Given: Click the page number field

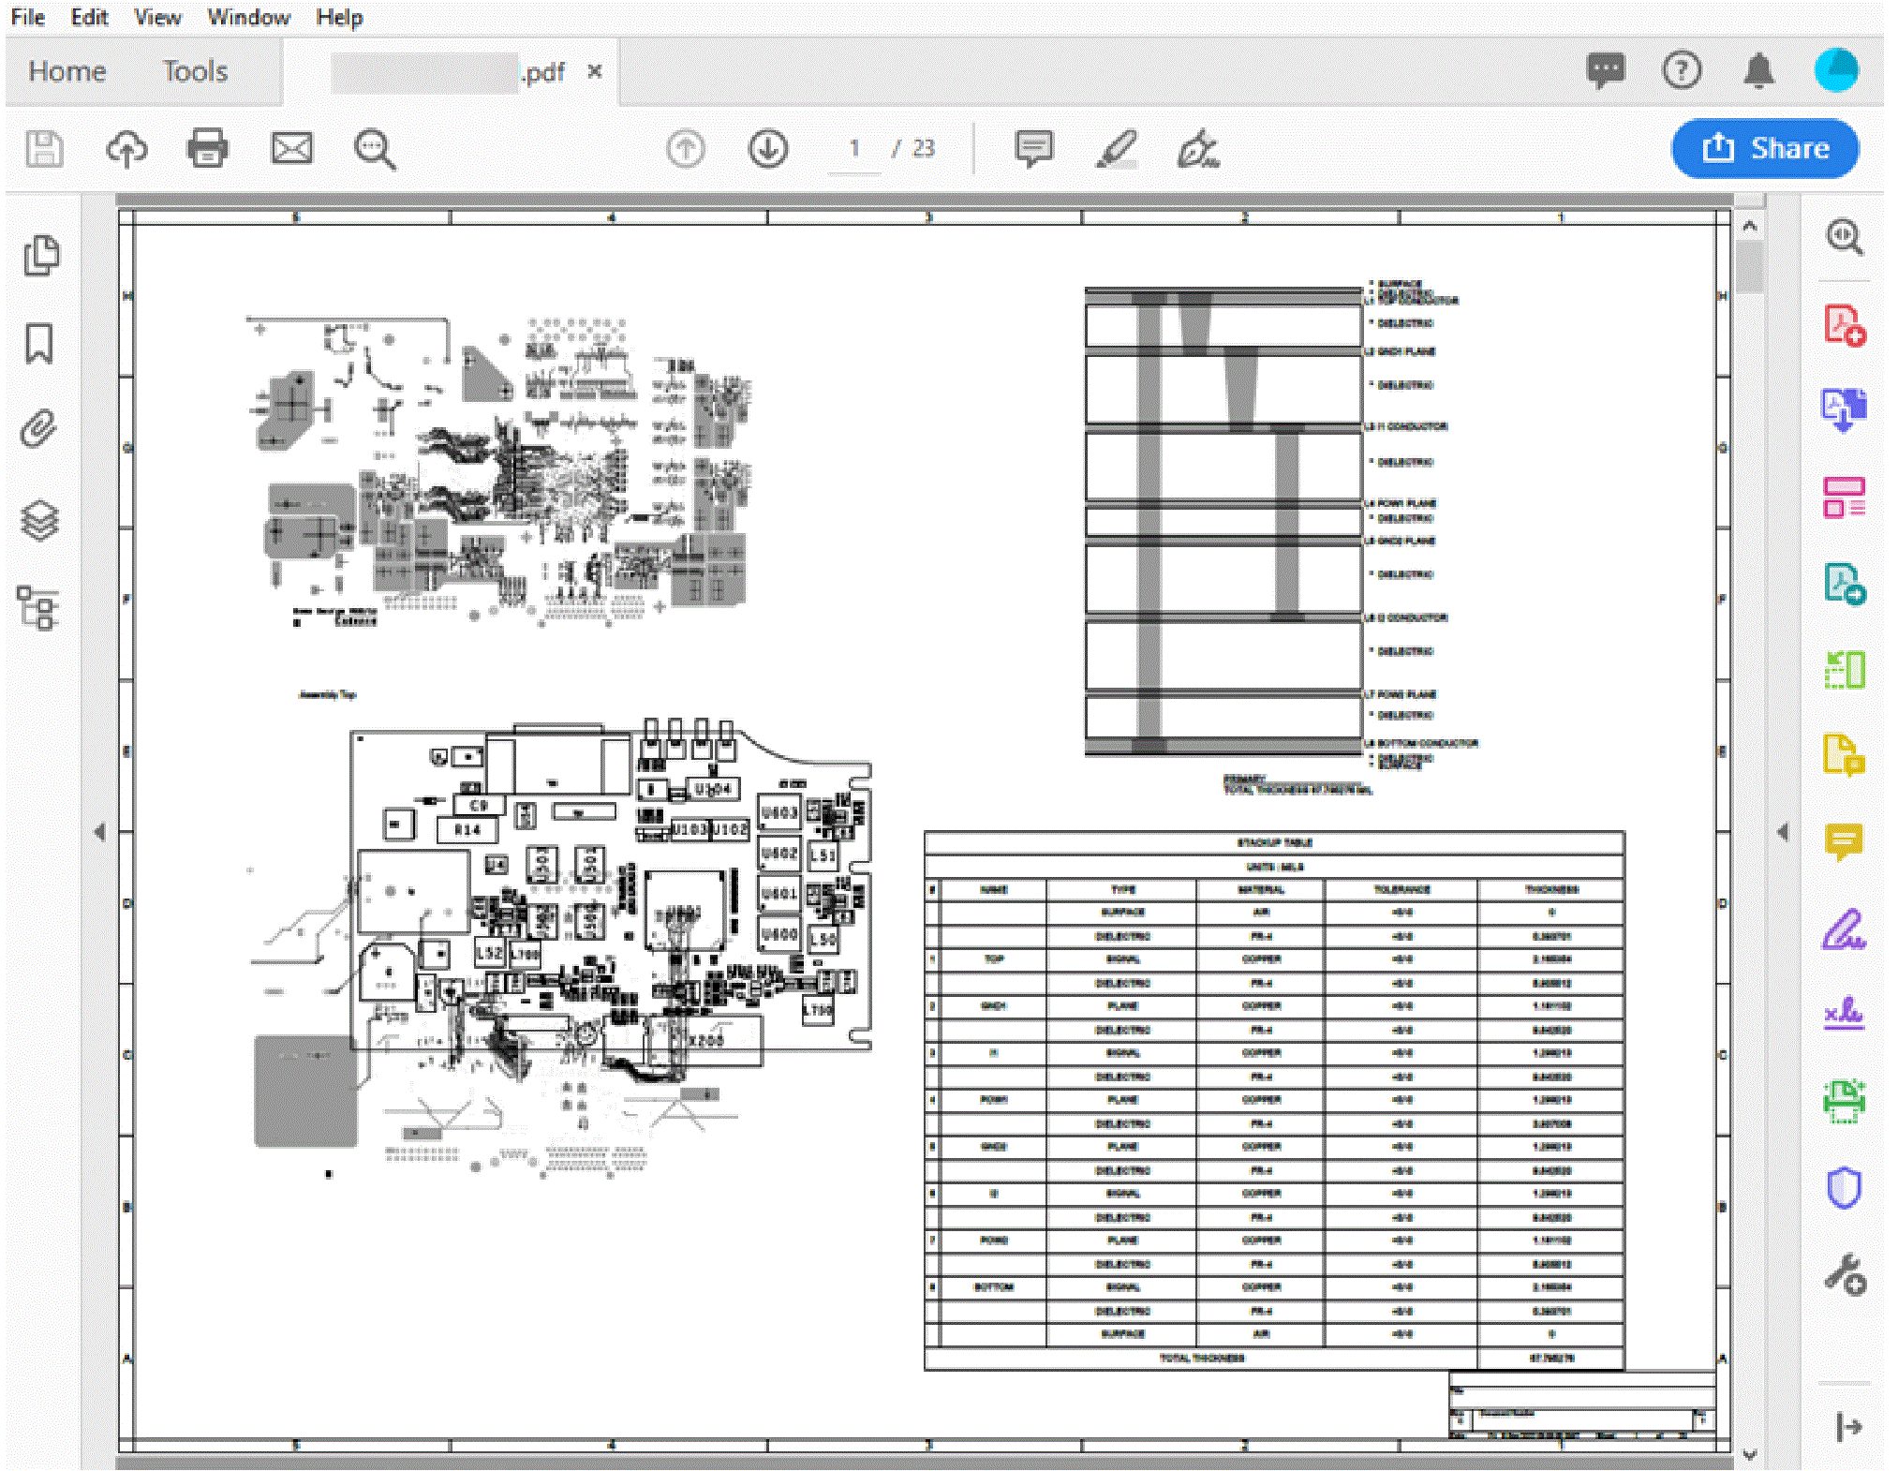Looking at the screenshot, I should (x=854, y=149).
